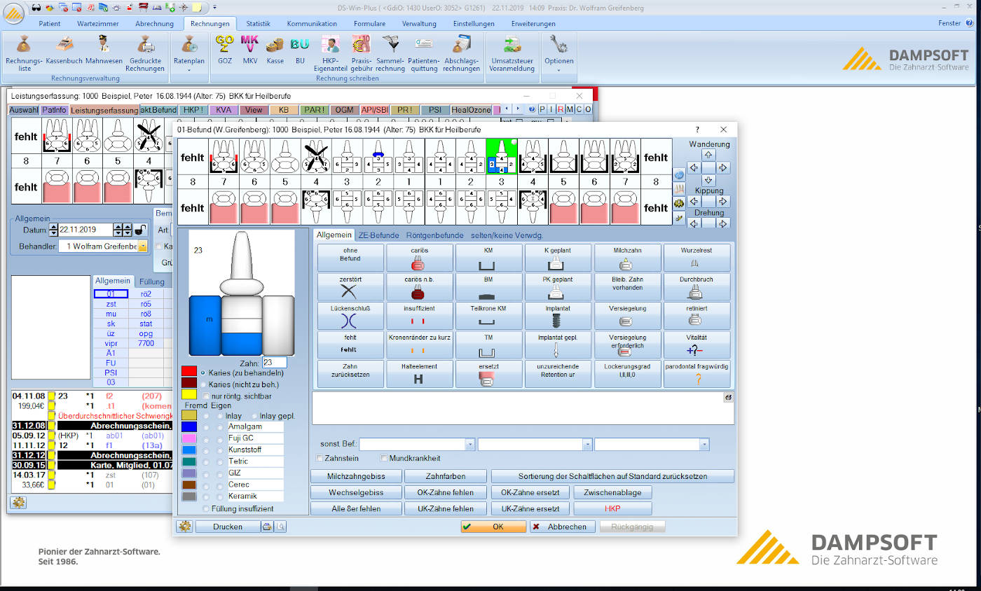
Task: Click the printer icon next to Drucken
Action: tap(266, 527)
